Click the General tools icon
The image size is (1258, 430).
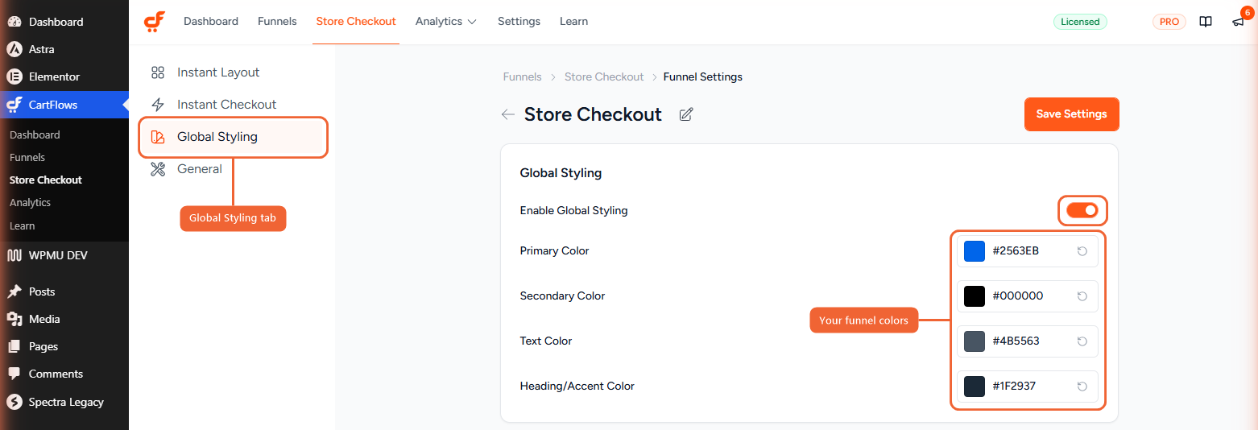coord(158,169)
